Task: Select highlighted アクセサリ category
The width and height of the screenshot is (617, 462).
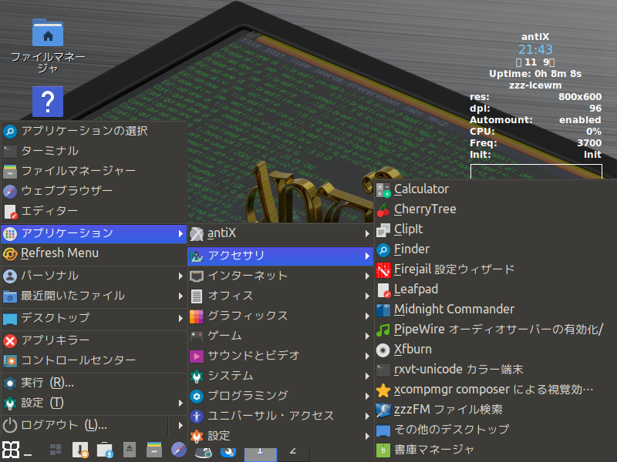Action: [x=281, y=256]
